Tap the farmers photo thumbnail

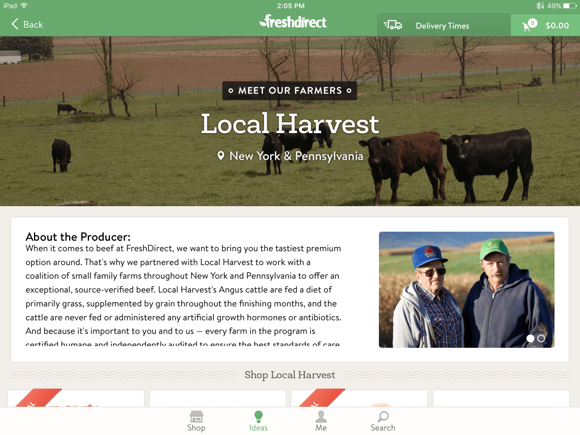click(467, 289)
